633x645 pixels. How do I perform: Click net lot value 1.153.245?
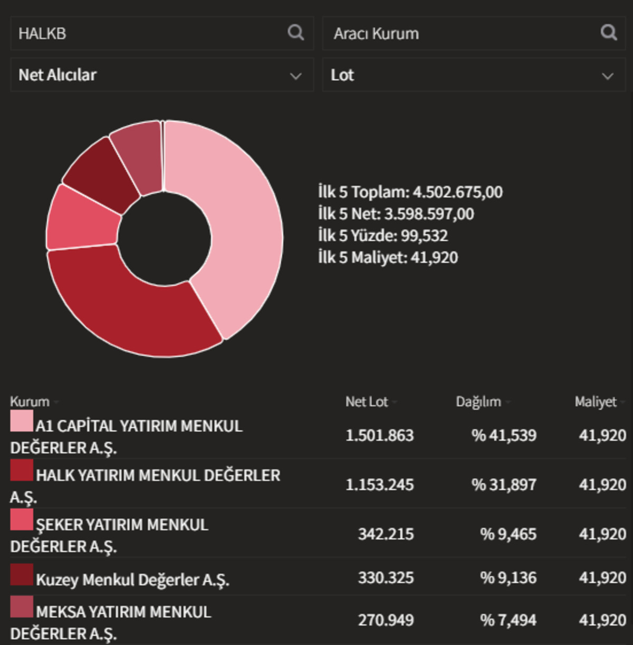point(380,485)
